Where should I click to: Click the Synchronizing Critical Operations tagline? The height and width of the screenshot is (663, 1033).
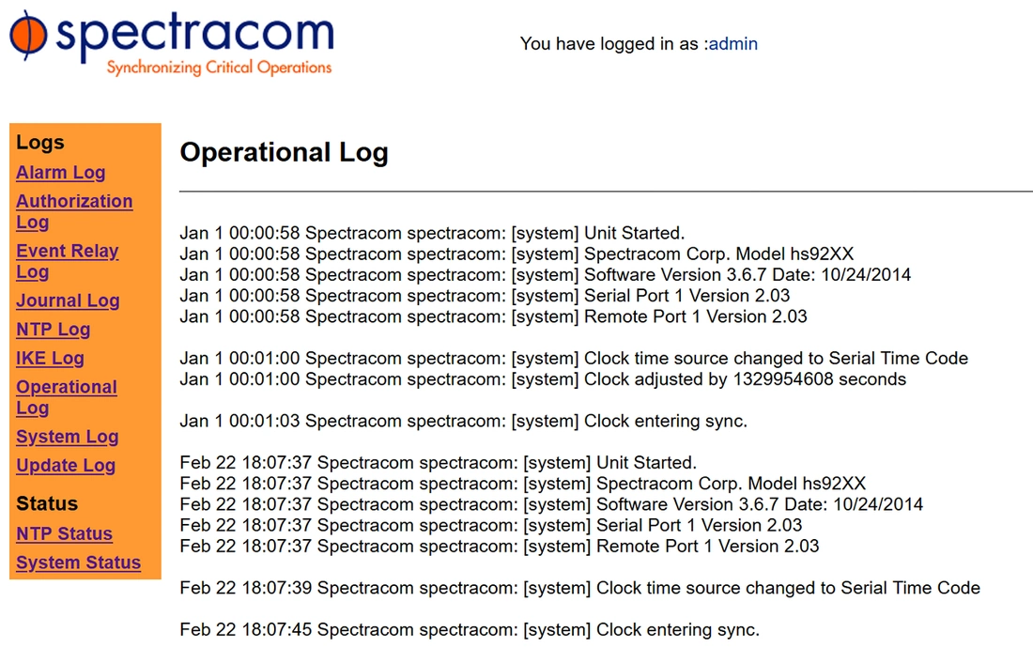coord(220,68)
